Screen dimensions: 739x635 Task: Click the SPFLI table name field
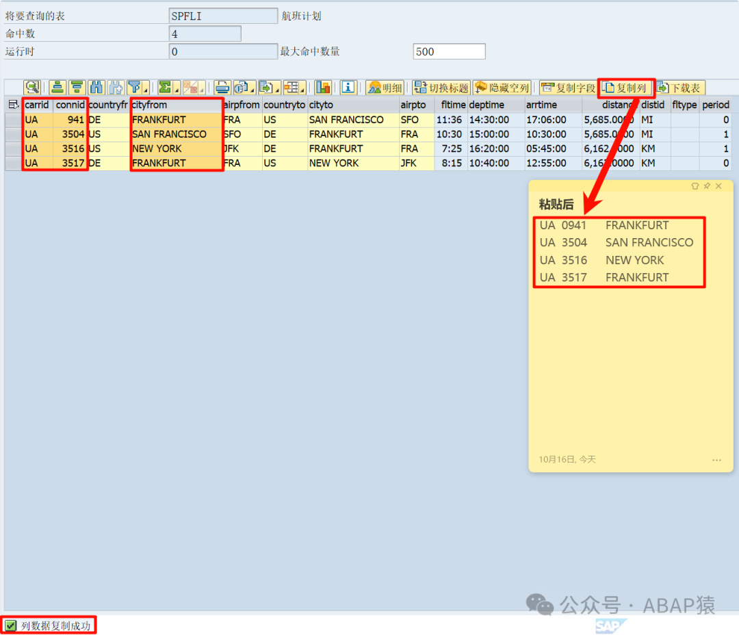point(223,16)
